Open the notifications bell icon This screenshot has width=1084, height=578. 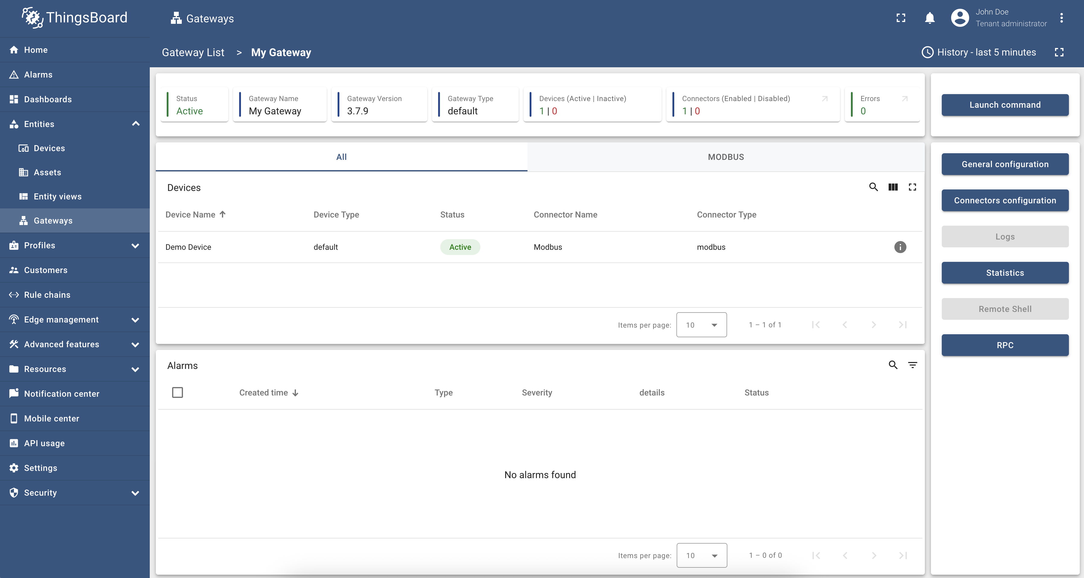click(x=930, y=18)
